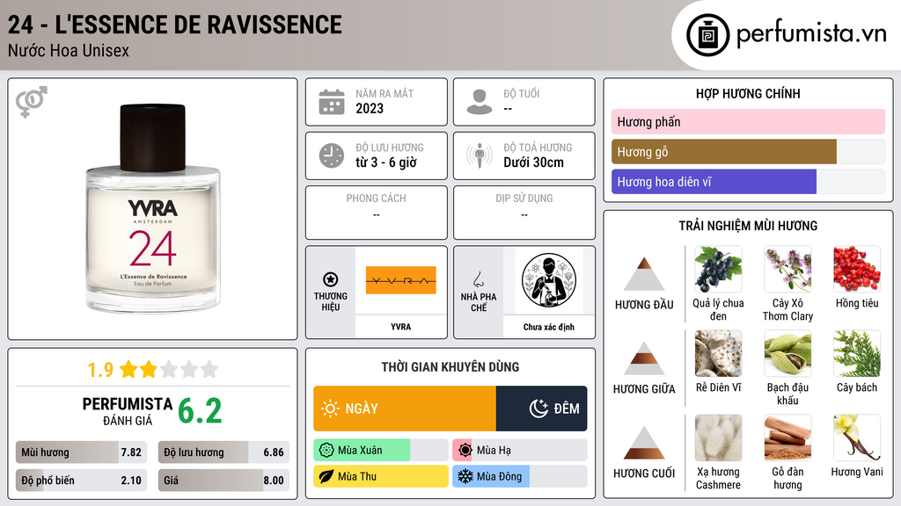
Task: Click the Mùa Xuân season bar
Action: (x=381, y=451)
